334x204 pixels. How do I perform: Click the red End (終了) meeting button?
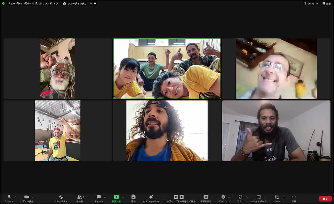pos(325,199)
